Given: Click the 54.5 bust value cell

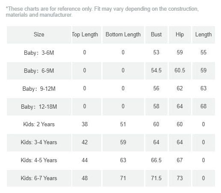Looking at the screenshot, I should [156, 71].
